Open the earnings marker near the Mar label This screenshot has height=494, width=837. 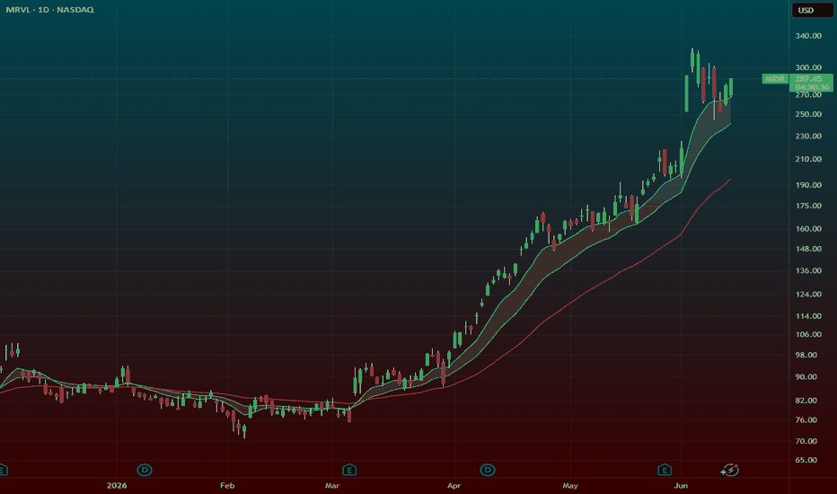point(349,470)
